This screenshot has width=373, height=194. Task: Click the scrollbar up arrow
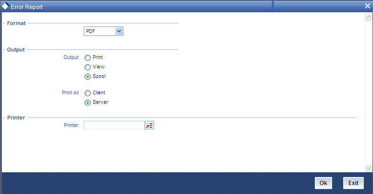pos(368,17)
